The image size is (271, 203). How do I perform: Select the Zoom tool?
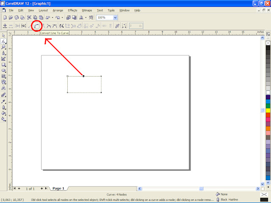(x=3, y=47)
